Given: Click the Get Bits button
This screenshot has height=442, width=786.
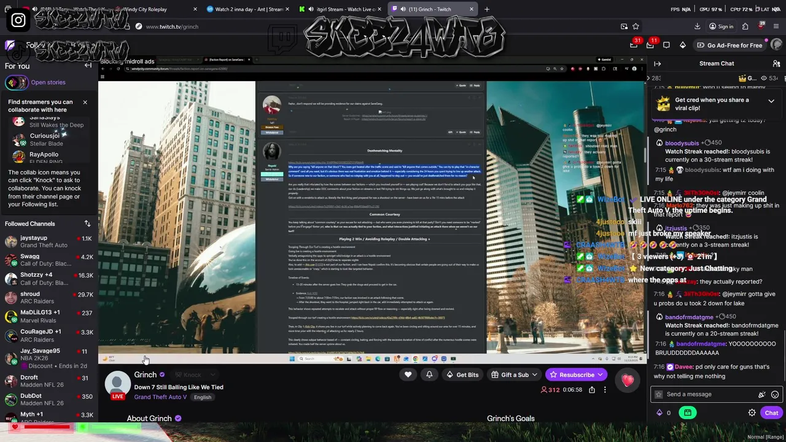Looking at the screenshot, I should 462,374.
